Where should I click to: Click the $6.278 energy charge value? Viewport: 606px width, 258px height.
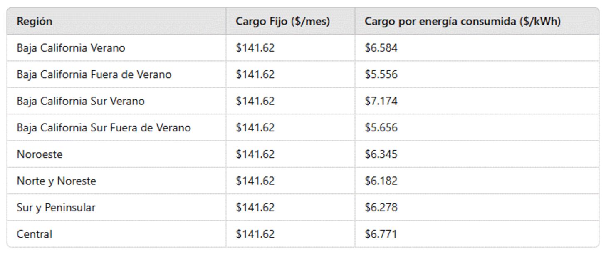point(381,207)
